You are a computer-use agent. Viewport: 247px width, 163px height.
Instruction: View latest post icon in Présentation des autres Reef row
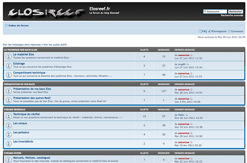point(191,99)
